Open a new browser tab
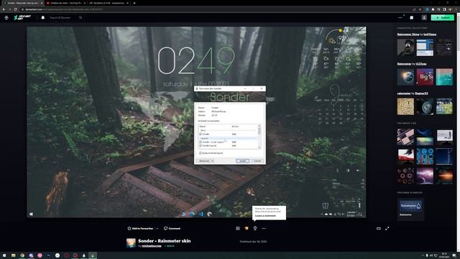Image resolution: width=460 pixels, height=259 pixels. [134, 3]
